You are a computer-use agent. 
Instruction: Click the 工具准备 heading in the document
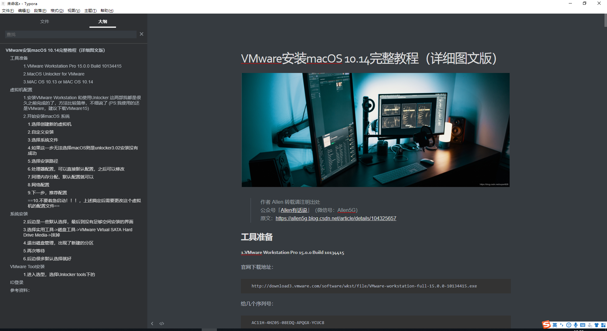click(x=257, y=237)
